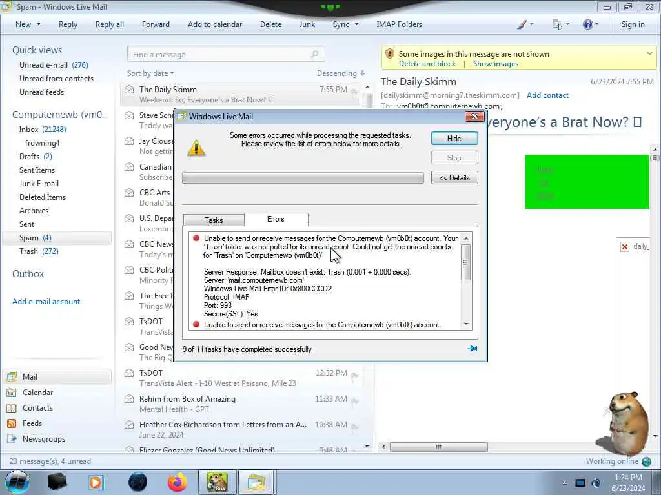The height and width of the screenshot is (495, 661).
Task: Collapse dialog with << Details button
Action: tap(454, 178)
